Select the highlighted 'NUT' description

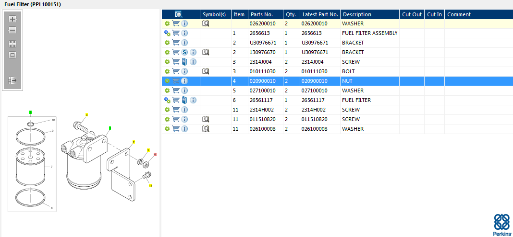click(x=347, y=81)
